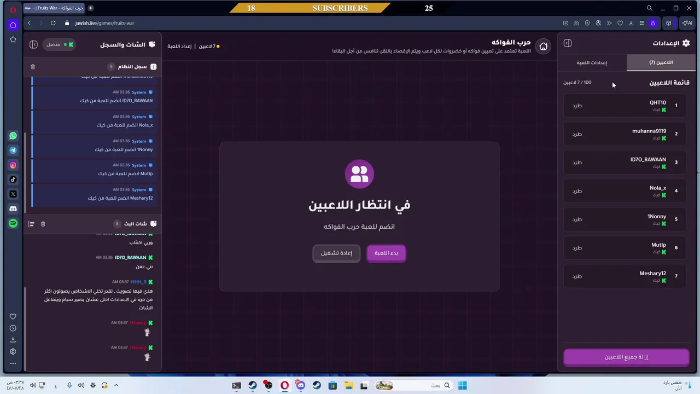Click the ad-blocker shield icon
Viewport: 700px width, 394px height.
pyautogui.click(x=587, y=23)
